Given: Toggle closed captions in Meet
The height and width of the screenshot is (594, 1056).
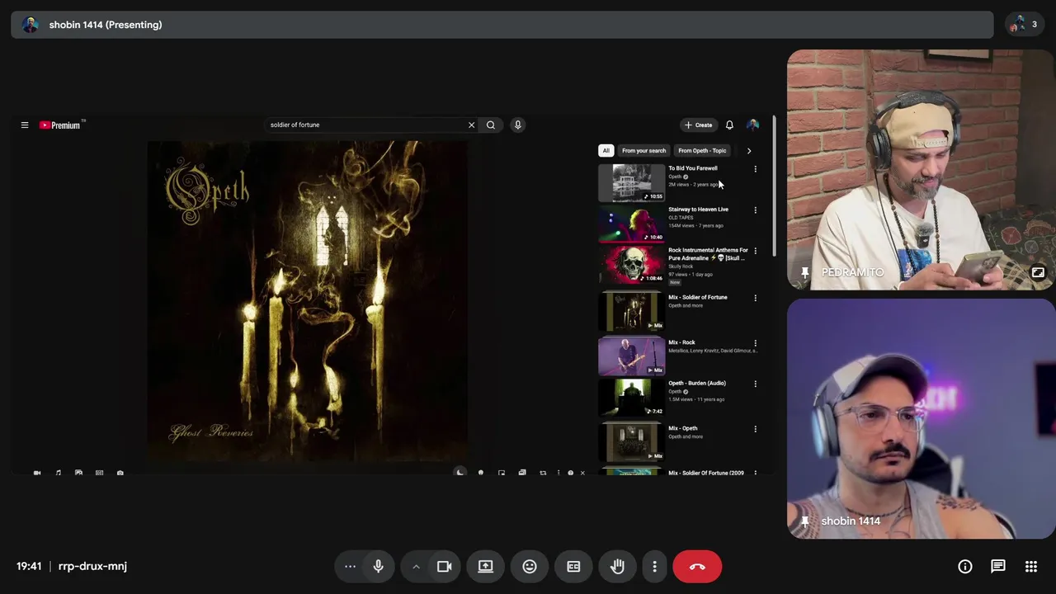Looking at the screenshot, I should (573, 567).
